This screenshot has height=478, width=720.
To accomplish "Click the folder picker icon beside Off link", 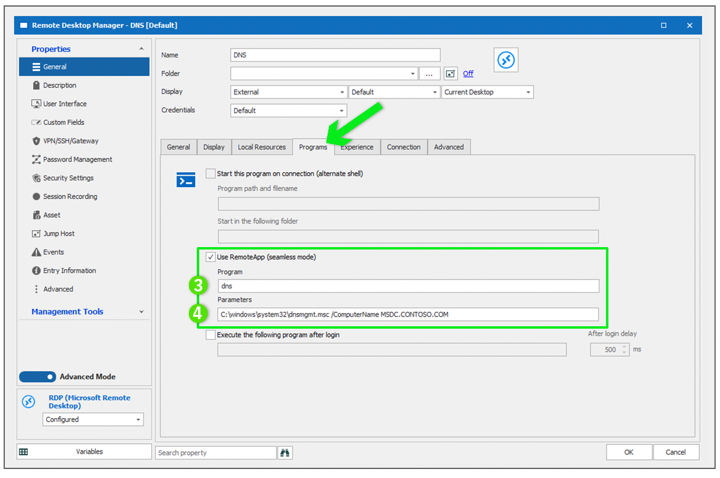I will [451, 74].
